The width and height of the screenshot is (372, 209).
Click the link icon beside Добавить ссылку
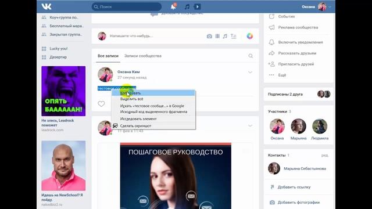pyautogui.click(x=273, y=187)
